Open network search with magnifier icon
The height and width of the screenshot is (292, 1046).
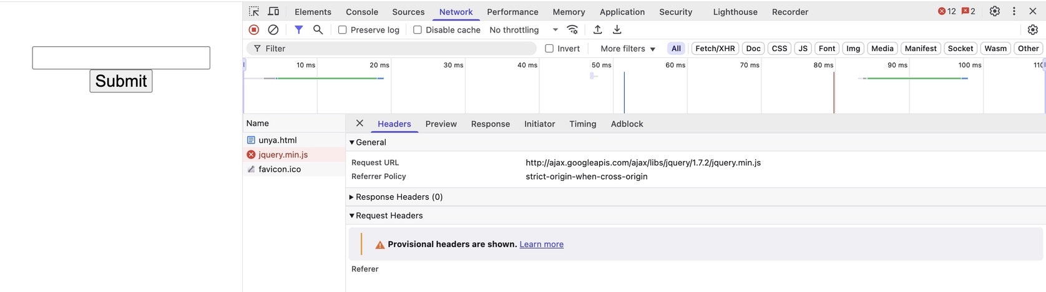[318, 29]
